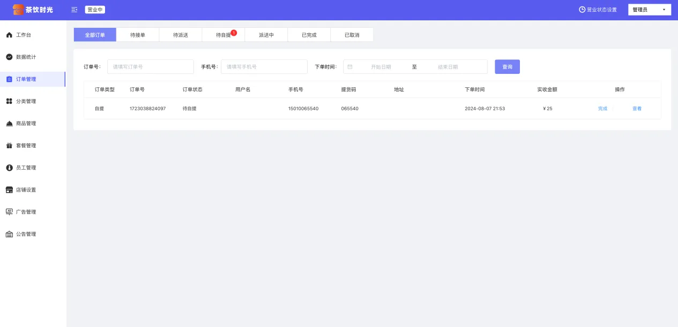678x327 pixels.
Task: Open 广告管理 ad icon in sidebar
Action: click(x=9, y=212)
